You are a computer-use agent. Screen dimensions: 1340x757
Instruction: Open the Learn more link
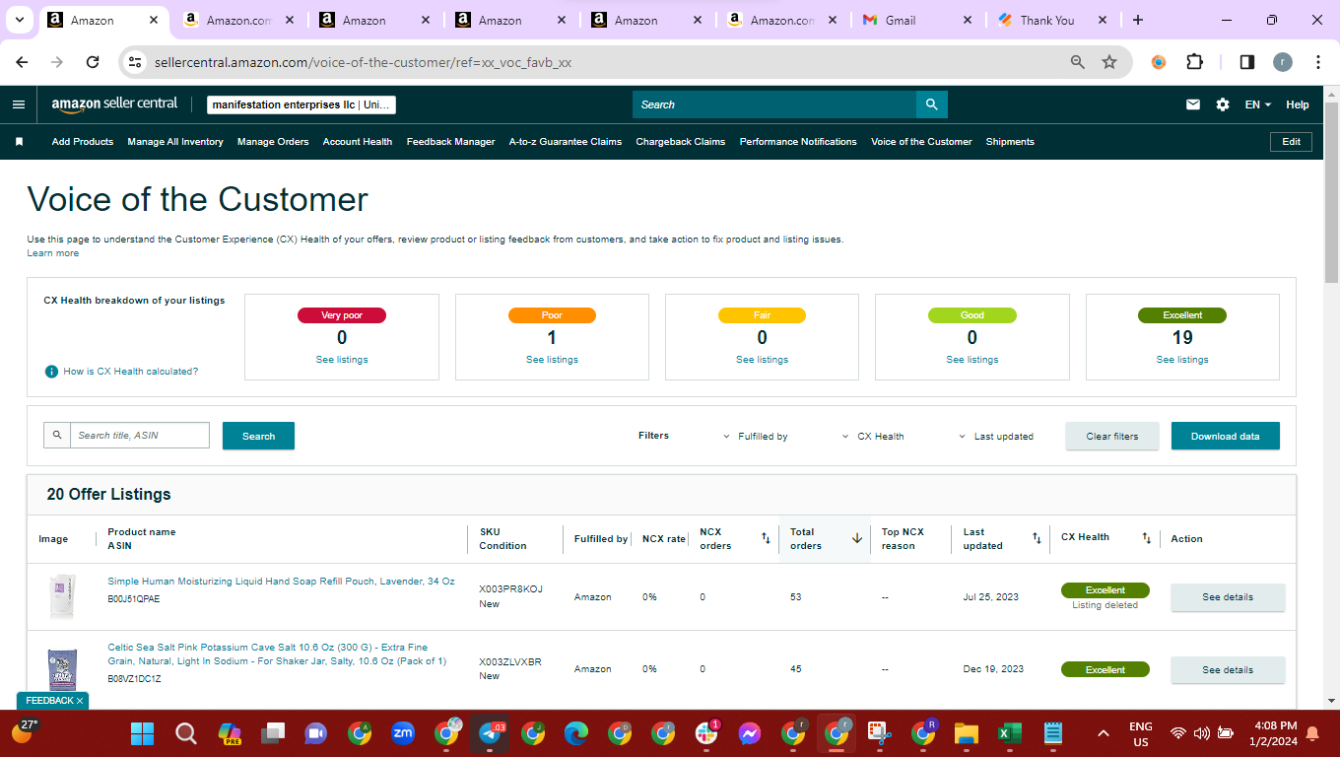53,253
